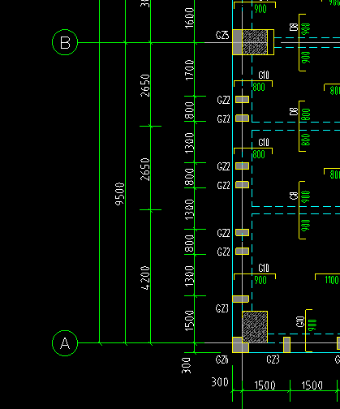Select the 1600 dimension text
This screenshot has width=340, height=409.
pos(189,18)
